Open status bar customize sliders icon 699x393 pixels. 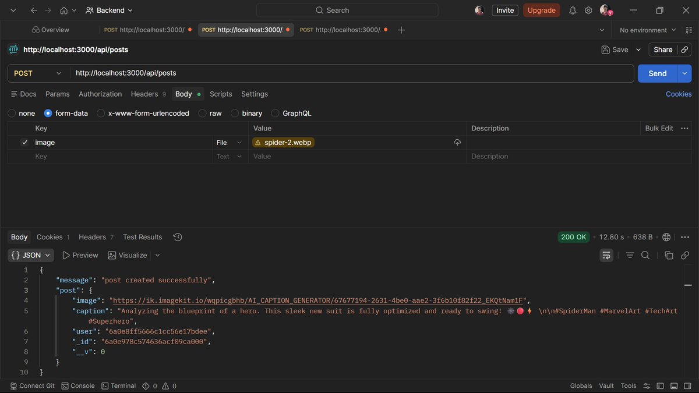coord(647,385)
